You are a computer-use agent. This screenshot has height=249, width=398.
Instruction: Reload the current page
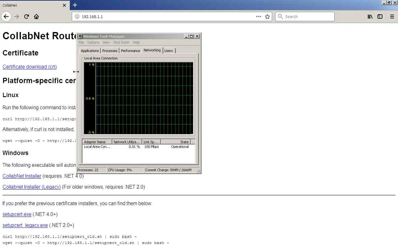26,16
